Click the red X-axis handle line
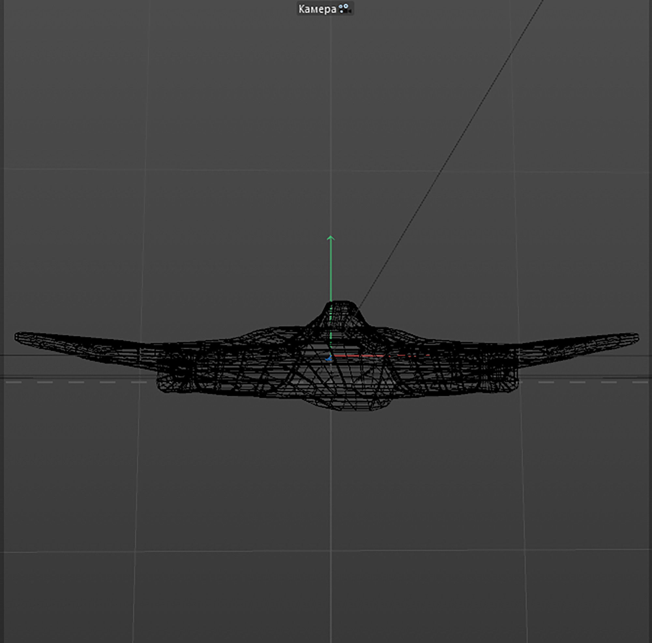The image size is (652, 643). point(381,356)
